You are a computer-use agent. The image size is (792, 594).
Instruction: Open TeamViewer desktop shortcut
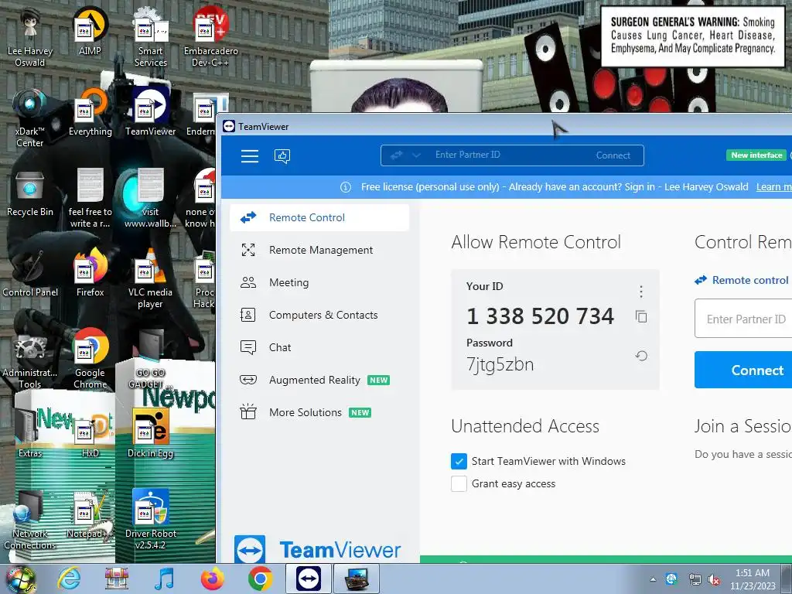point(151,112)
